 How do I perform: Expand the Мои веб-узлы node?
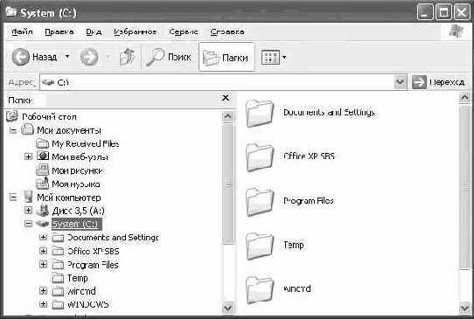[x=28, y=156]
